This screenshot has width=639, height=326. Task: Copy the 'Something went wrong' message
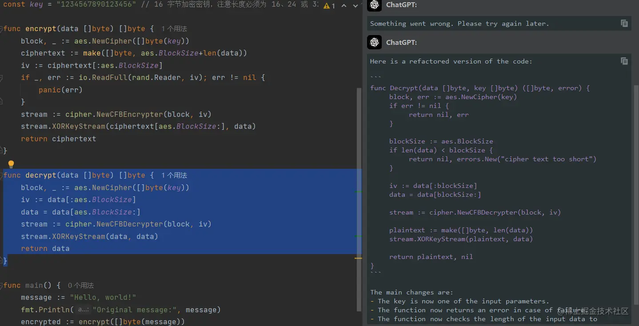pos(624,24)
